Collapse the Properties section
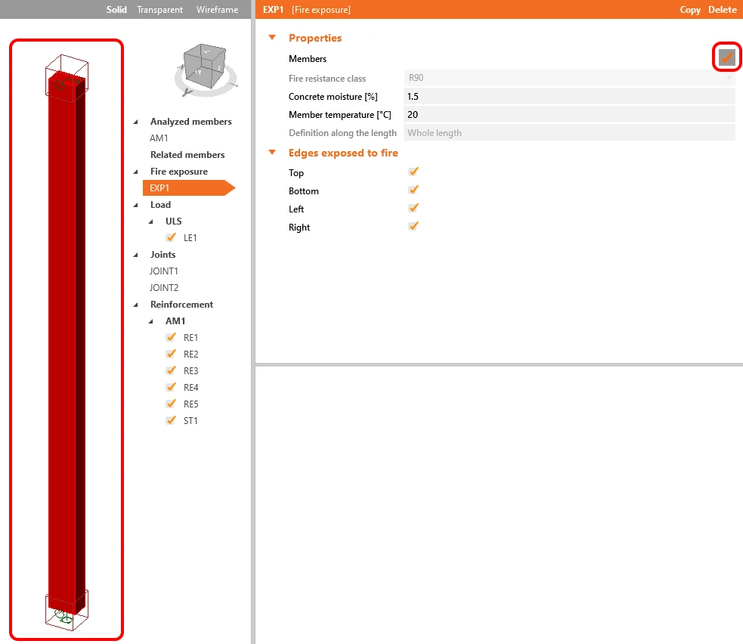This screenshot has height=644, width=743. 272,38
